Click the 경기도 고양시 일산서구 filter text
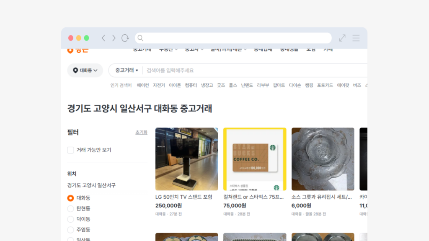The height and width of the screenshot is (241, 429). [x=91, y=185]
